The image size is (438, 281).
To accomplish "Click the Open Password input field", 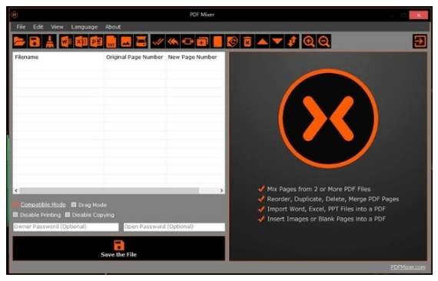I will (174, 226).
